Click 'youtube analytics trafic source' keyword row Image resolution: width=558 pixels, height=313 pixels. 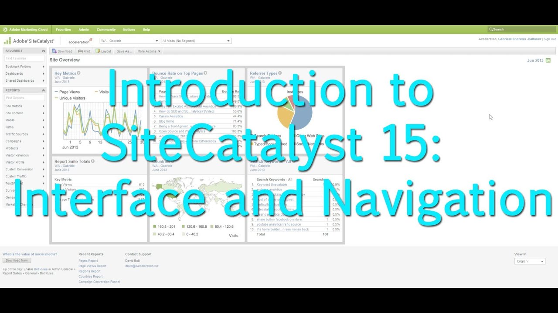click(x=295, y=224)
